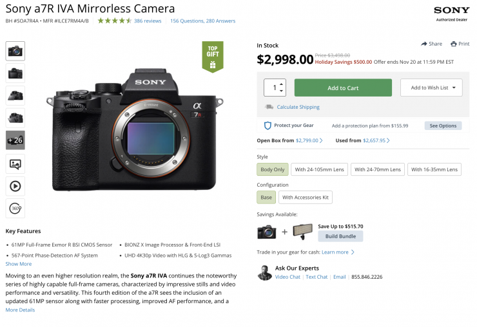The width and height of the screenshot is (477, 327).
Task: Click the Print icon
Action: click(454, 44)
